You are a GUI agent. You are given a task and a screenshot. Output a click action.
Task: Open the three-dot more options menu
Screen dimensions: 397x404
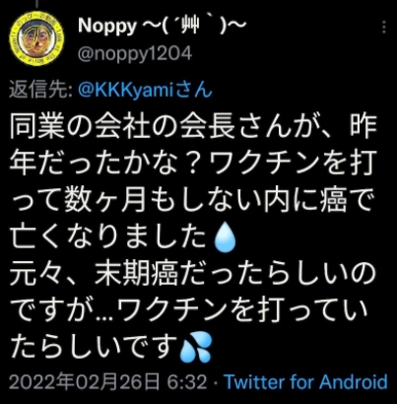[384, 27]
